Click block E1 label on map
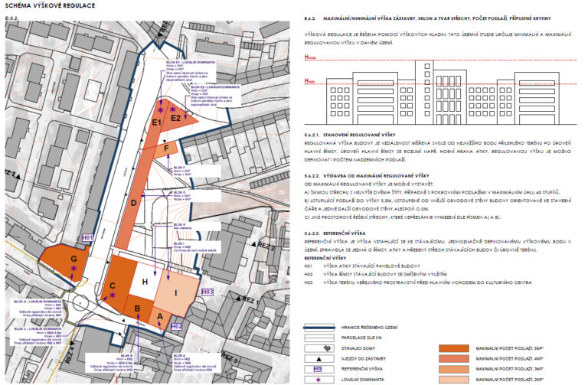 156,122
